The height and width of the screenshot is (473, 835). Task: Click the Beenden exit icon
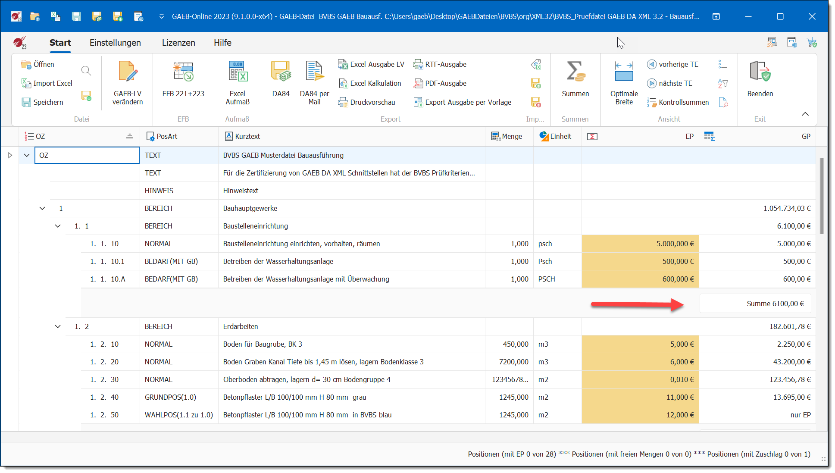coord(760,72)
